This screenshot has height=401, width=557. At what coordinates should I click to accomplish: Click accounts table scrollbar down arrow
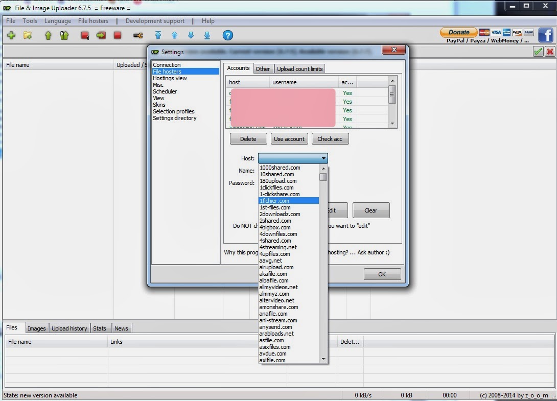392,123
